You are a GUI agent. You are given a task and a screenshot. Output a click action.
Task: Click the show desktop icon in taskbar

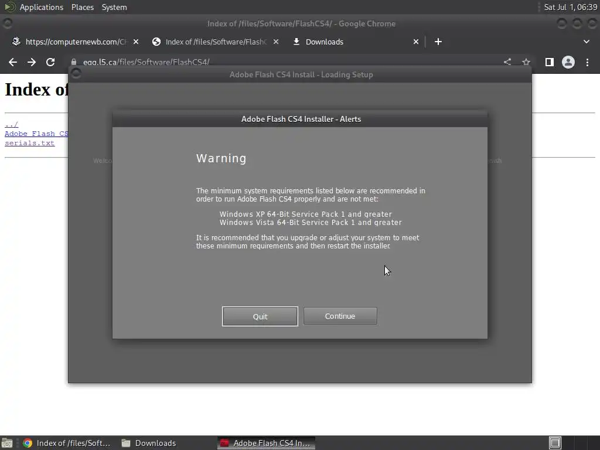click(7, 443)
